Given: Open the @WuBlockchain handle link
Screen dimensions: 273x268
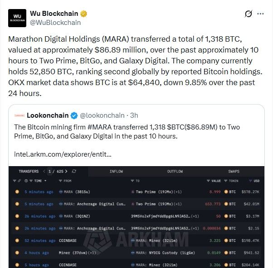Looking at the screenshot, I should click(55, 22).
